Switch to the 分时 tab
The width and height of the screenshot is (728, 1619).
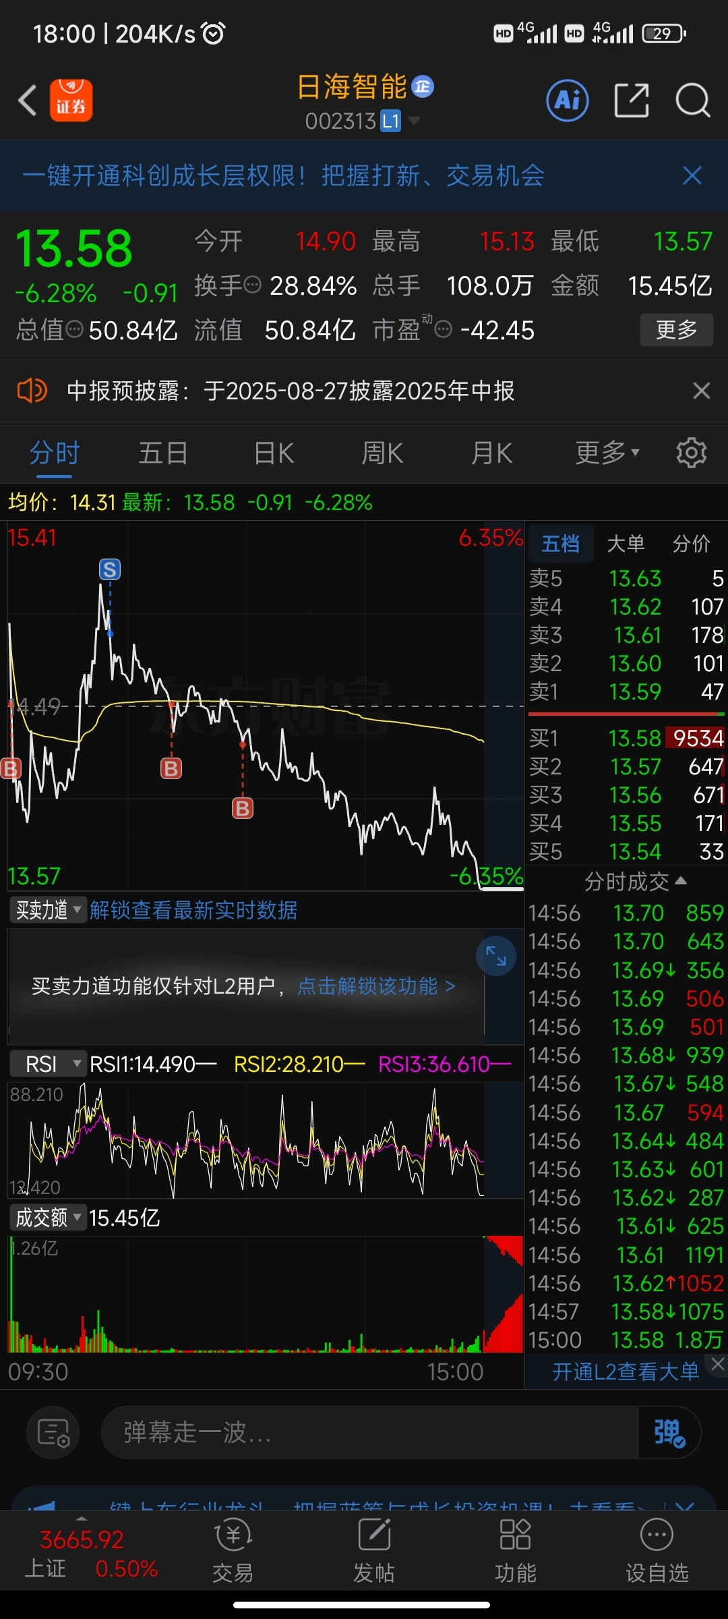click(55, 453)
